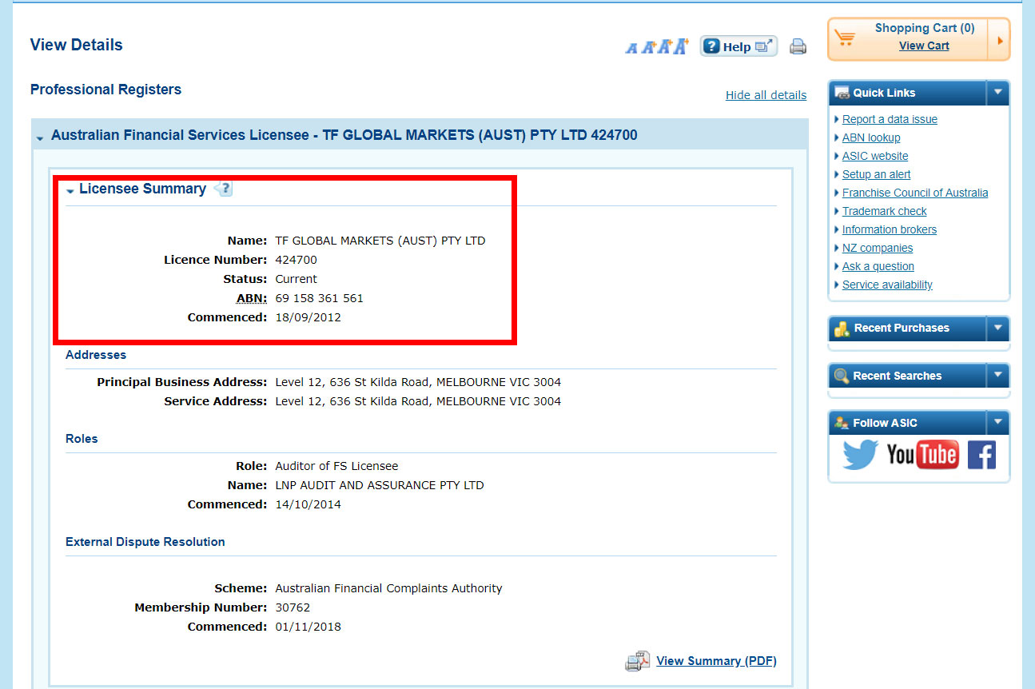Viewport: 1035px width, 689px height.
Task: Select the smallest font size icon
Action: [x=631, y=48]
